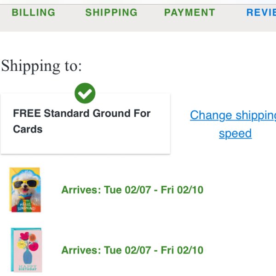Click the dog card's arrival date text
This screenshot has height=276, width=276.
click(x=132, y=190)
